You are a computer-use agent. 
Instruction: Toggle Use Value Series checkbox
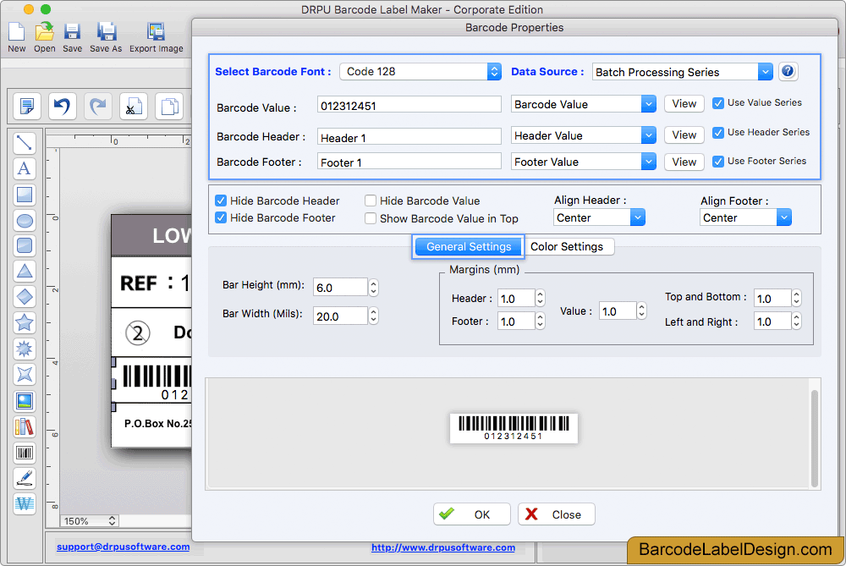point(718,103)
